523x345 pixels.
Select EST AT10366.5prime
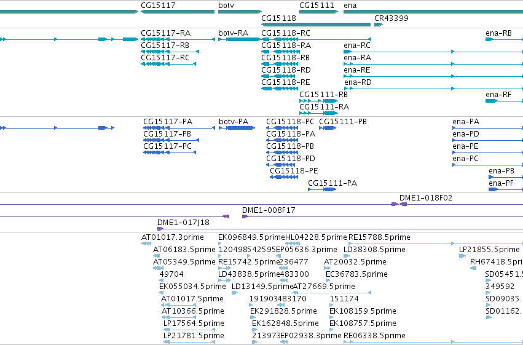pos(193,312)
